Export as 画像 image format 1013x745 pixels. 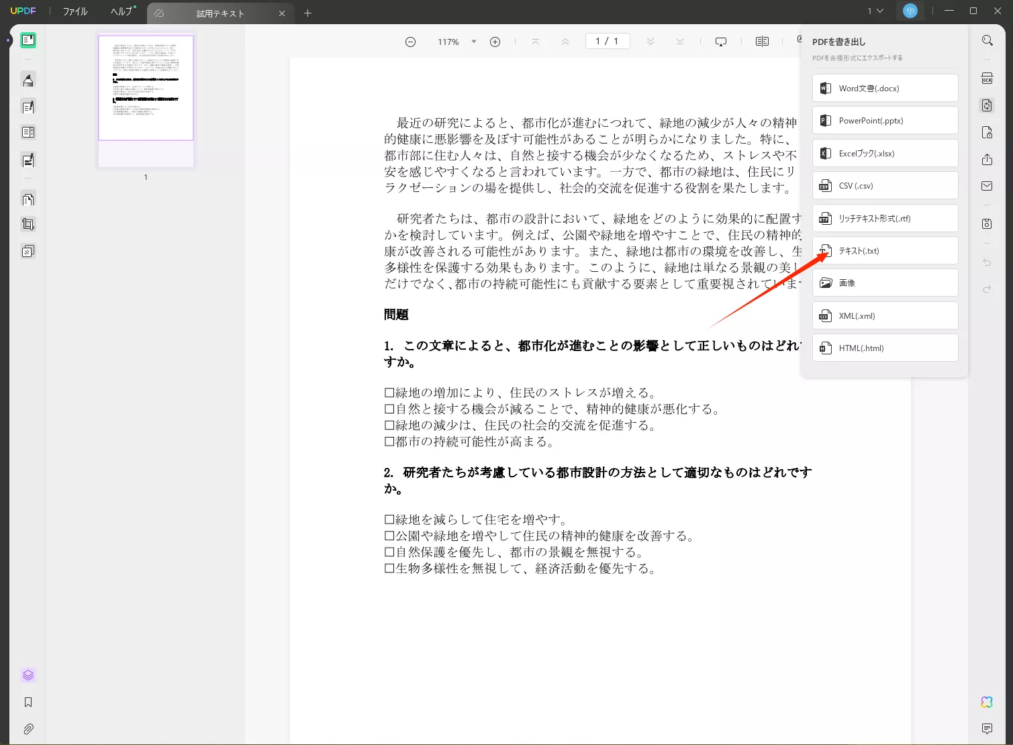pos(885,283)
